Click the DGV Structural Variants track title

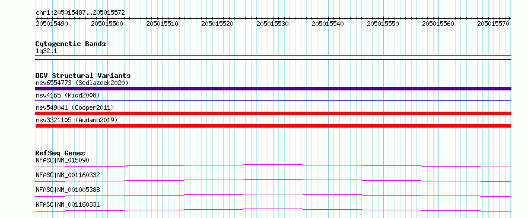tap(83, 76)
